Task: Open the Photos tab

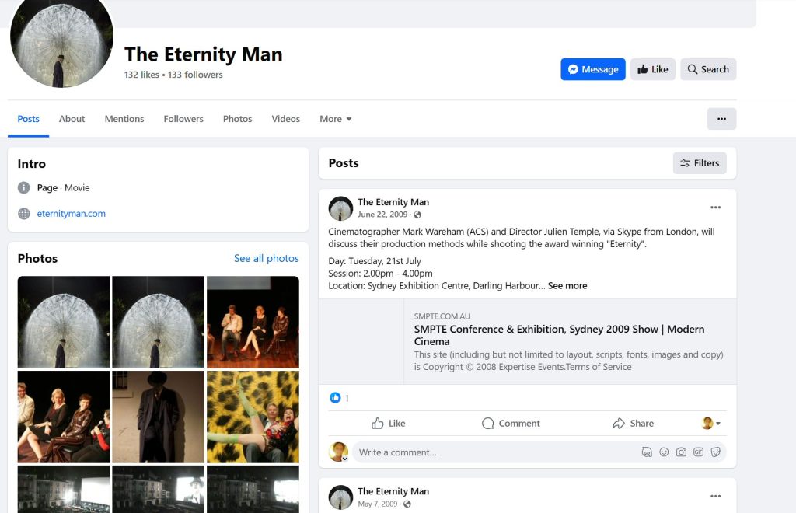Action: click(238, 119)
